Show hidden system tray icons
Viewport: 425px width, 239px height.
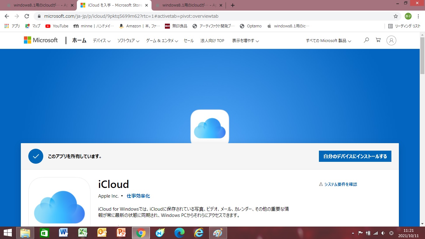pyautogui.click(x=353, y=233)
